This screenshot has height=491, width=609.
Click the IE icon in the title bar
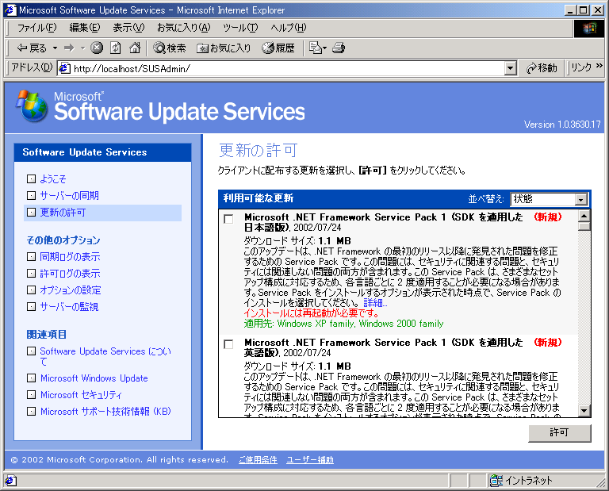point(10,10)
